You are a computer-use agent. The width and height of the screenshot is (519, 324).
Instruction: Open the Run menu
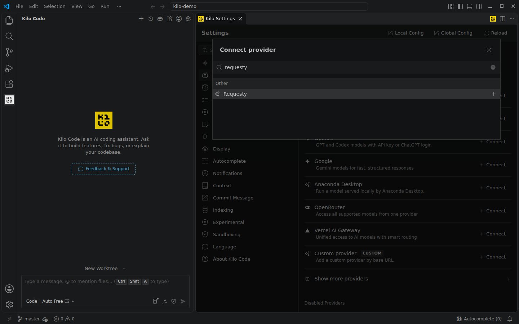click(x=105, y=6)
